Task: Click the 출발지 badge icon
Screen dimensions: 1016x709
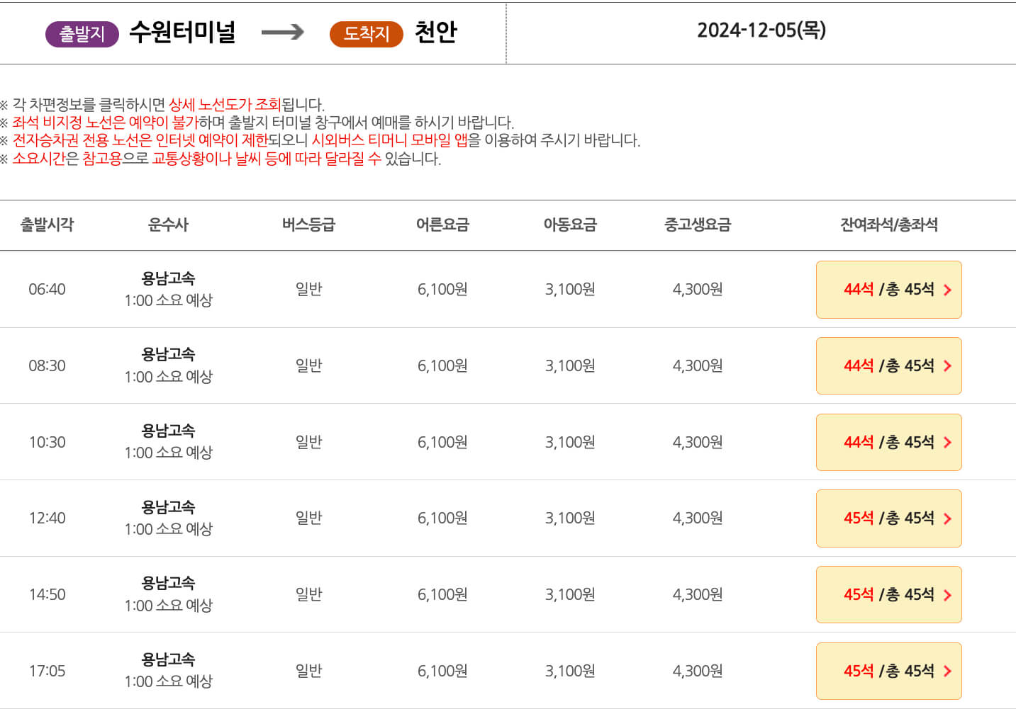Action: pos(82,33)
